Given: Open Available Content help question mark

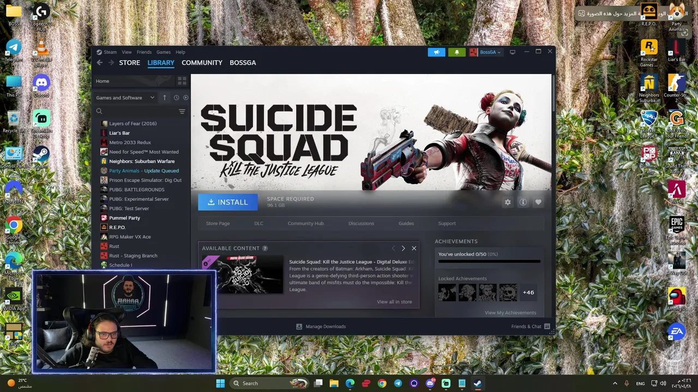Looking at the screenshot, I should pyautogui.click(x=265, y=248).
